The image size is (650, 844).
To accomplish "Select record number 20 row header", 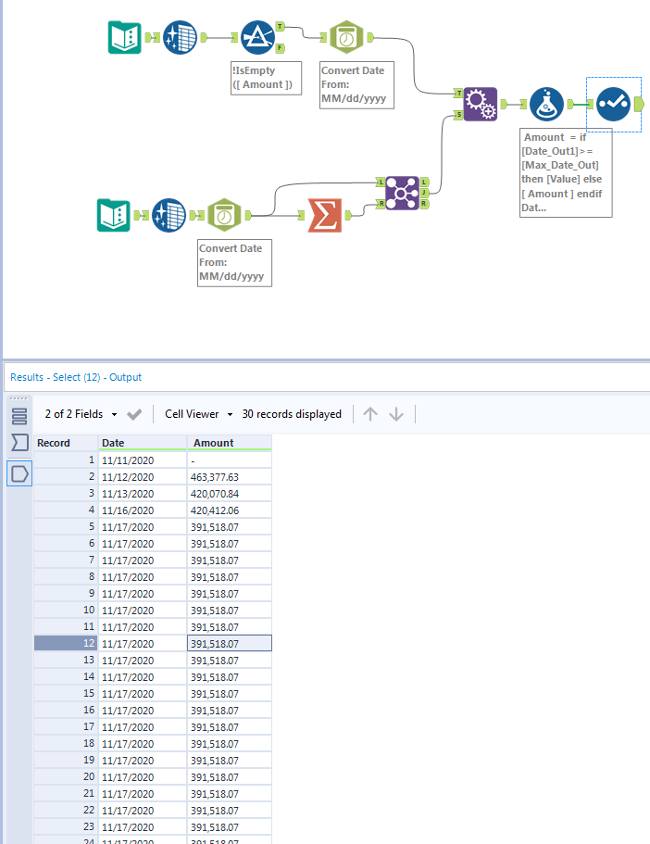I will point(66,776).
